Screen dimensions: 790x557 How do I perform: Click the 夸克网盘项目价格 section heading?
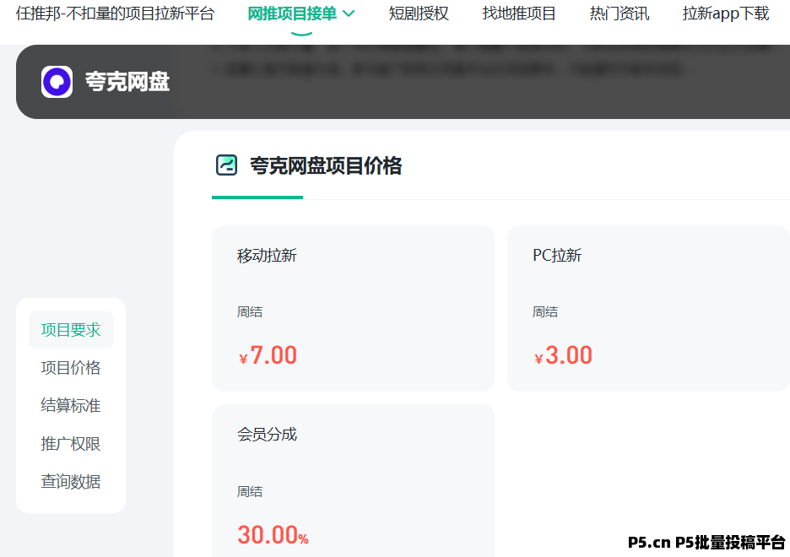pos(326,166)
